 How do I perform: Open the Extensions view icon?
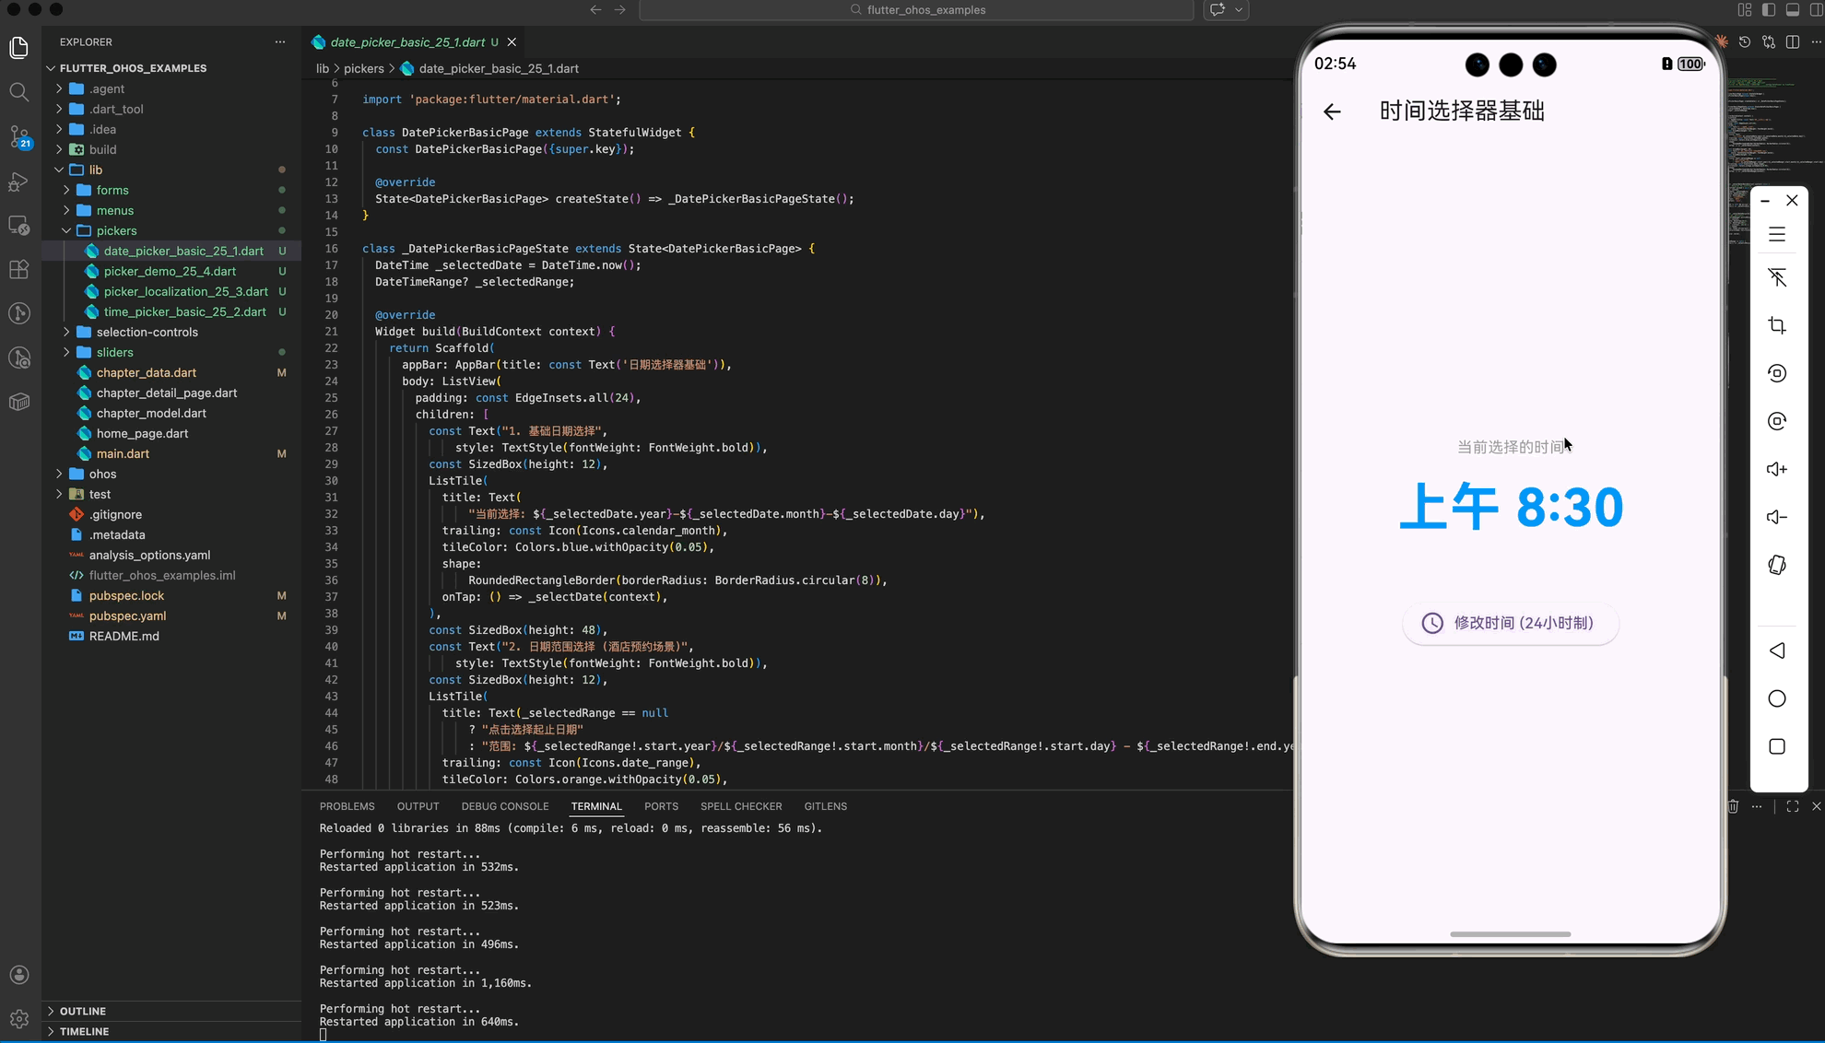point(19,269)
